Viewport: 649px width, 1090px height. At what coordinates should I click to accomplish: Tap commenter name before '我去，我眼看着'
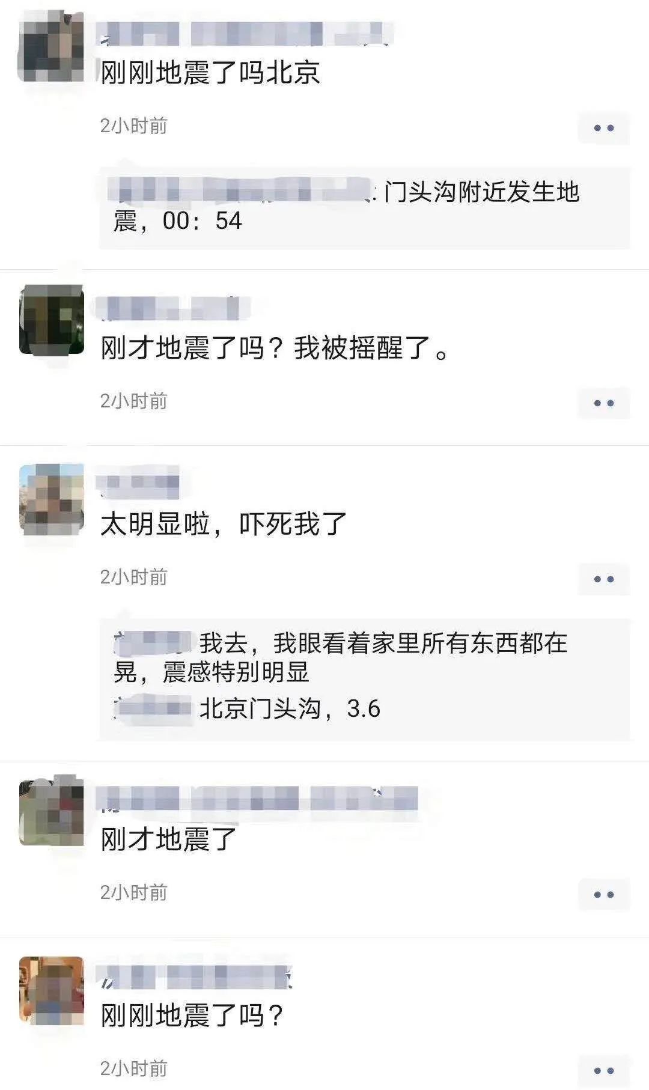pos(154,643)
